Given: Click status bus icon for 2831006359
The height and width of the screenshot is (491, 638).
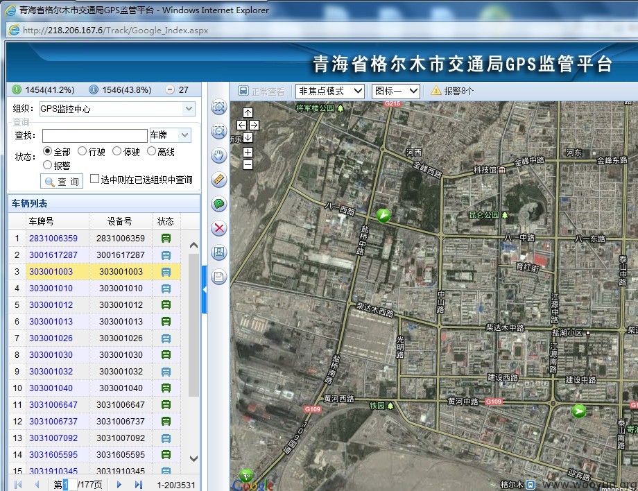Looking at the screenshot, I should pos(166,239).
